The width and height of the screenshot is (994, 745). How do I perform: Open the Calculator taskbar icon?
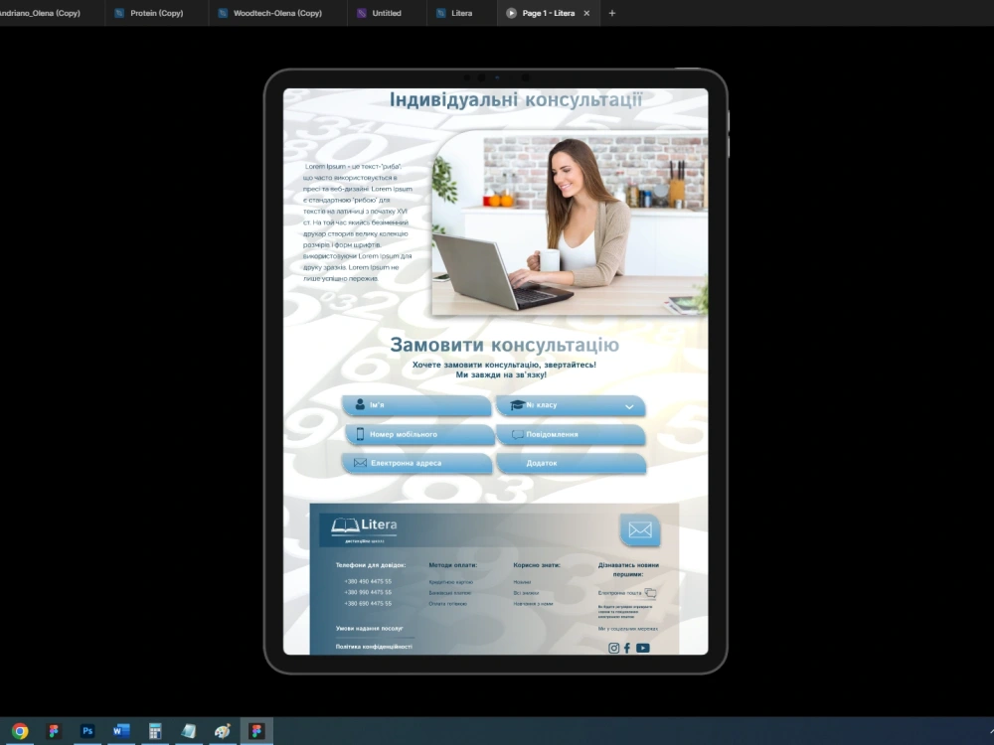155,731
